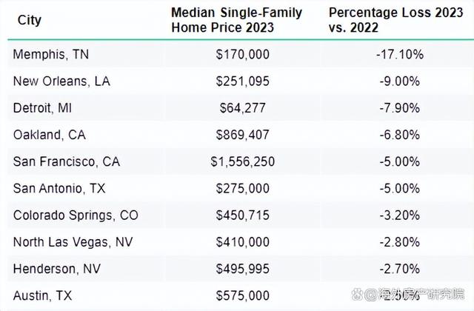Viewport: 474px width, 311px height.
Task: Select the $869,407 Oakland price
Action: [x=243, y=135]
